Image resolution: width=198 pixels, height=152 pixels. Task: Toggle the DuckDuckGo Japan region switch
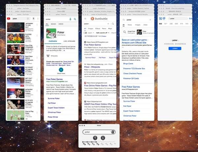pyautogui.click(x=86, y=33)
